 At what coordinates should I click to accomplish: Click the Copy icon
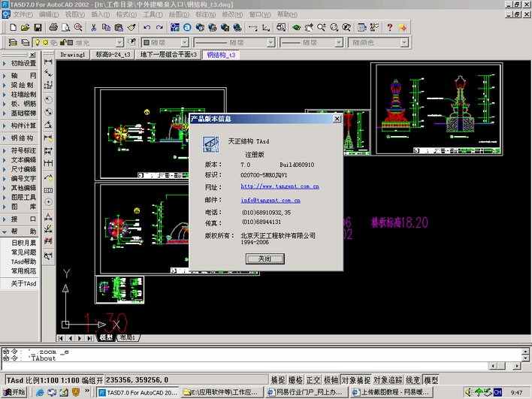106,28
